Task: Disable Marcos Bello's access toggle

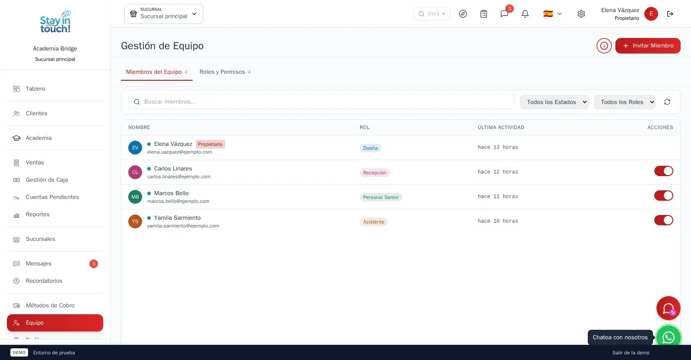Action: point(664,196)
